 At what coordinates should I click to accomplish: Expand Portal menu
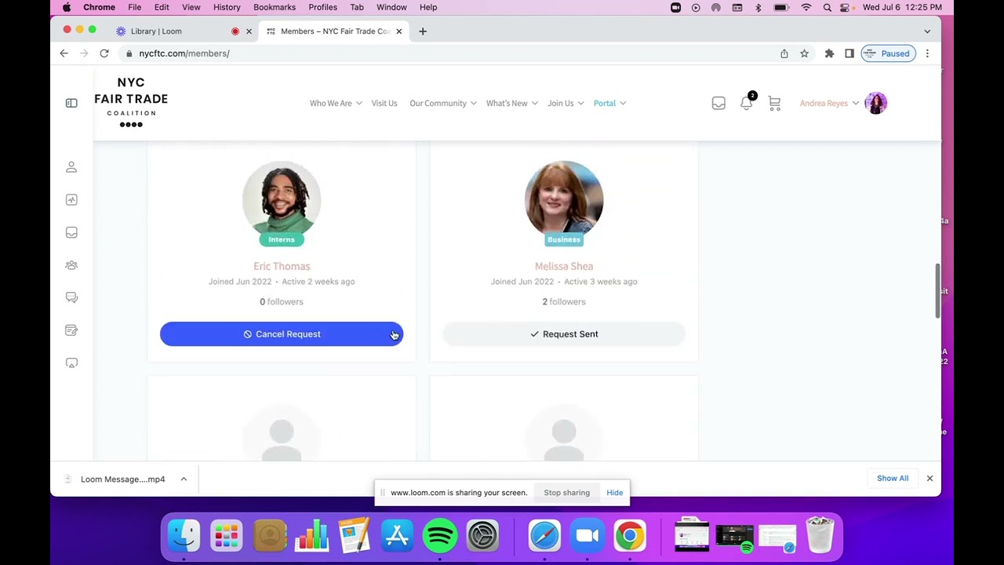(x=609, y=103)
